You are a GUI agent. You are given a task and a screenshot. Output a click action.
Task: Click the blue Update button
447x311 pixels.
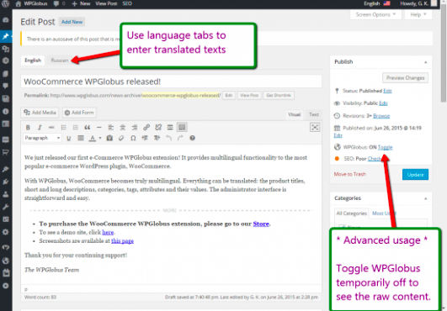(x=415, y=175)
